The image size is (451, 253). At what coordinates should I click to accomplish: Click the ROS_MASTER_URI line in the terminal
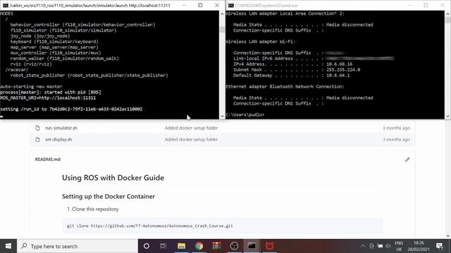tap(48, 98)
